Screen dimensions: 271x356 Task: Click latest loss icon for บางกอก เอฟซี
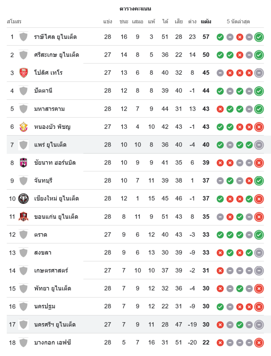coord(259,342)
